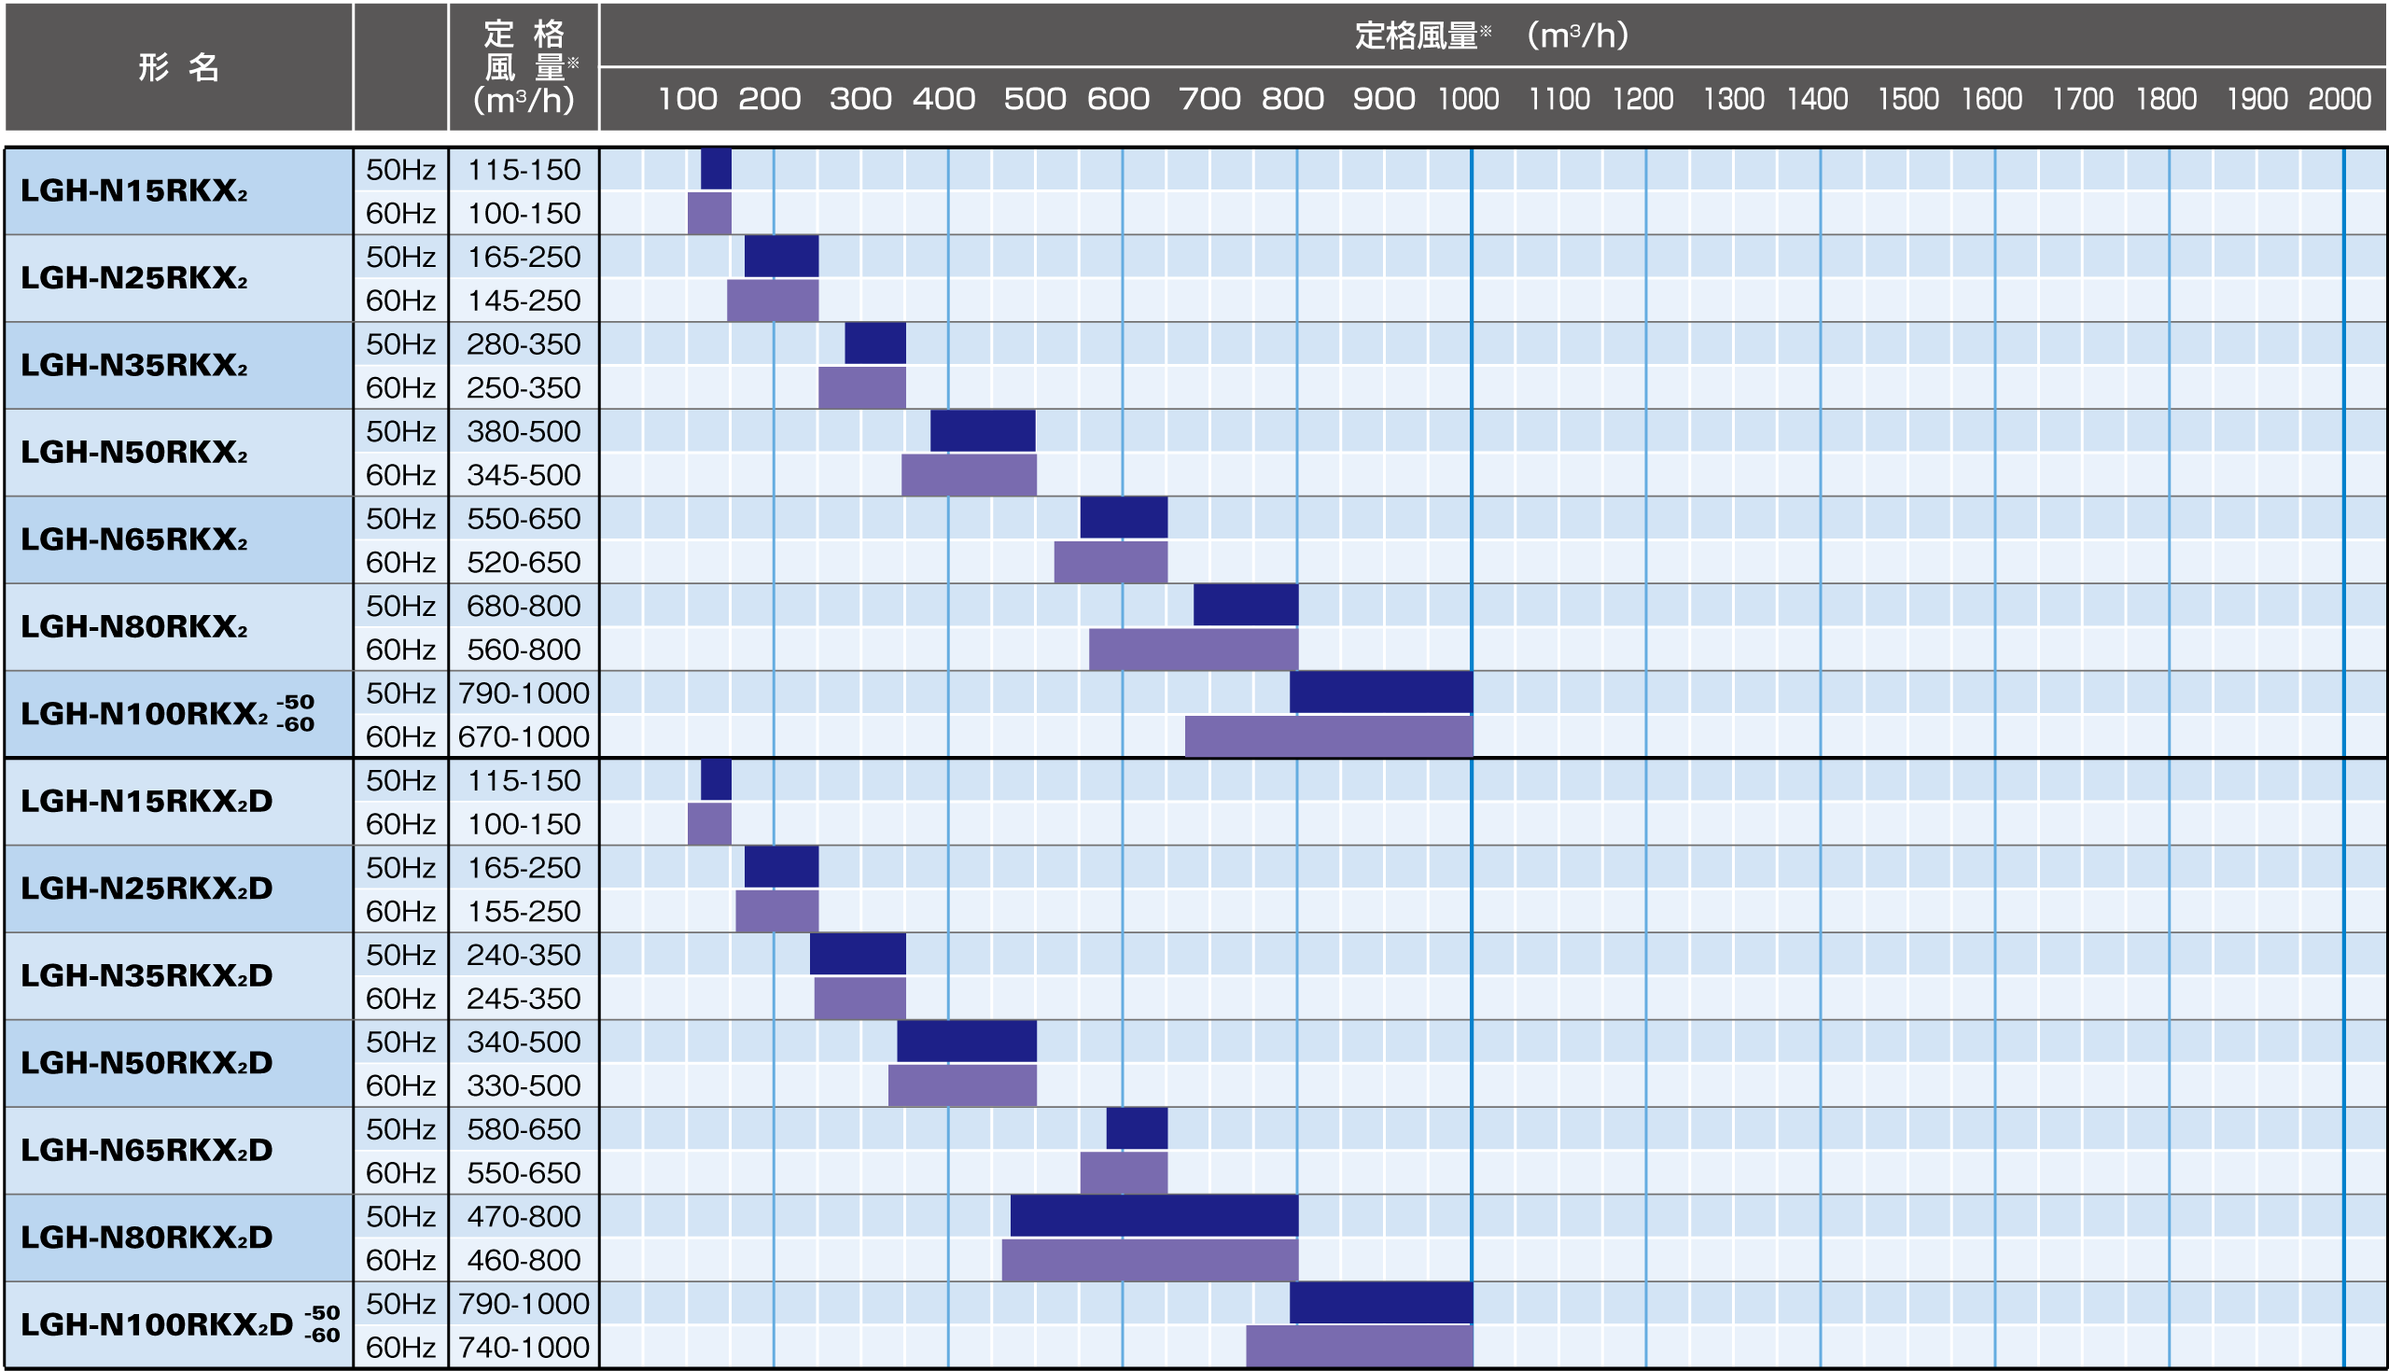
Task: Click the 550-650 value under LGH-N65RKX₂ 50Hz
Action: (524, 519)
